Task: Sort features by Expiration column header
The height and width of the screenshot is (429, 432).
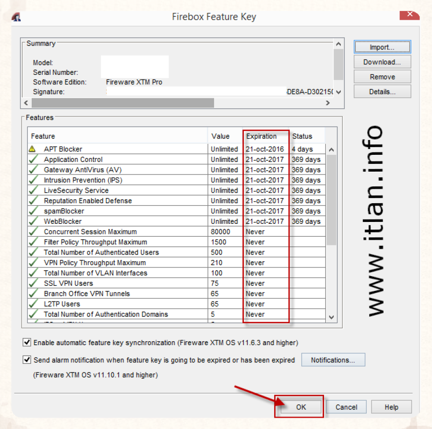Action: coord(262,136)
